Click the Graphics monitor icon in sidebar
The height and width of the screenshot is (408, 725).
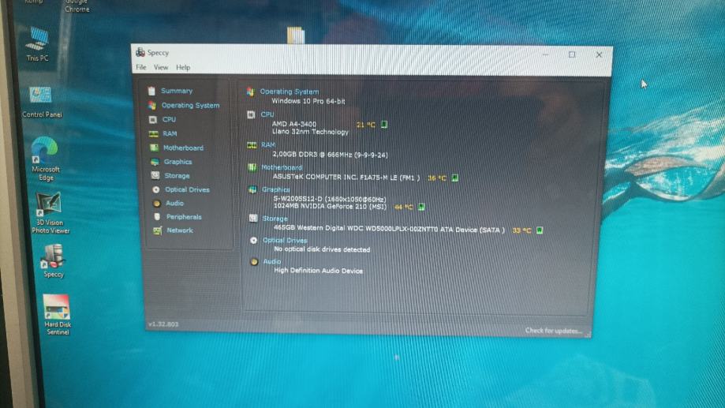155,162
